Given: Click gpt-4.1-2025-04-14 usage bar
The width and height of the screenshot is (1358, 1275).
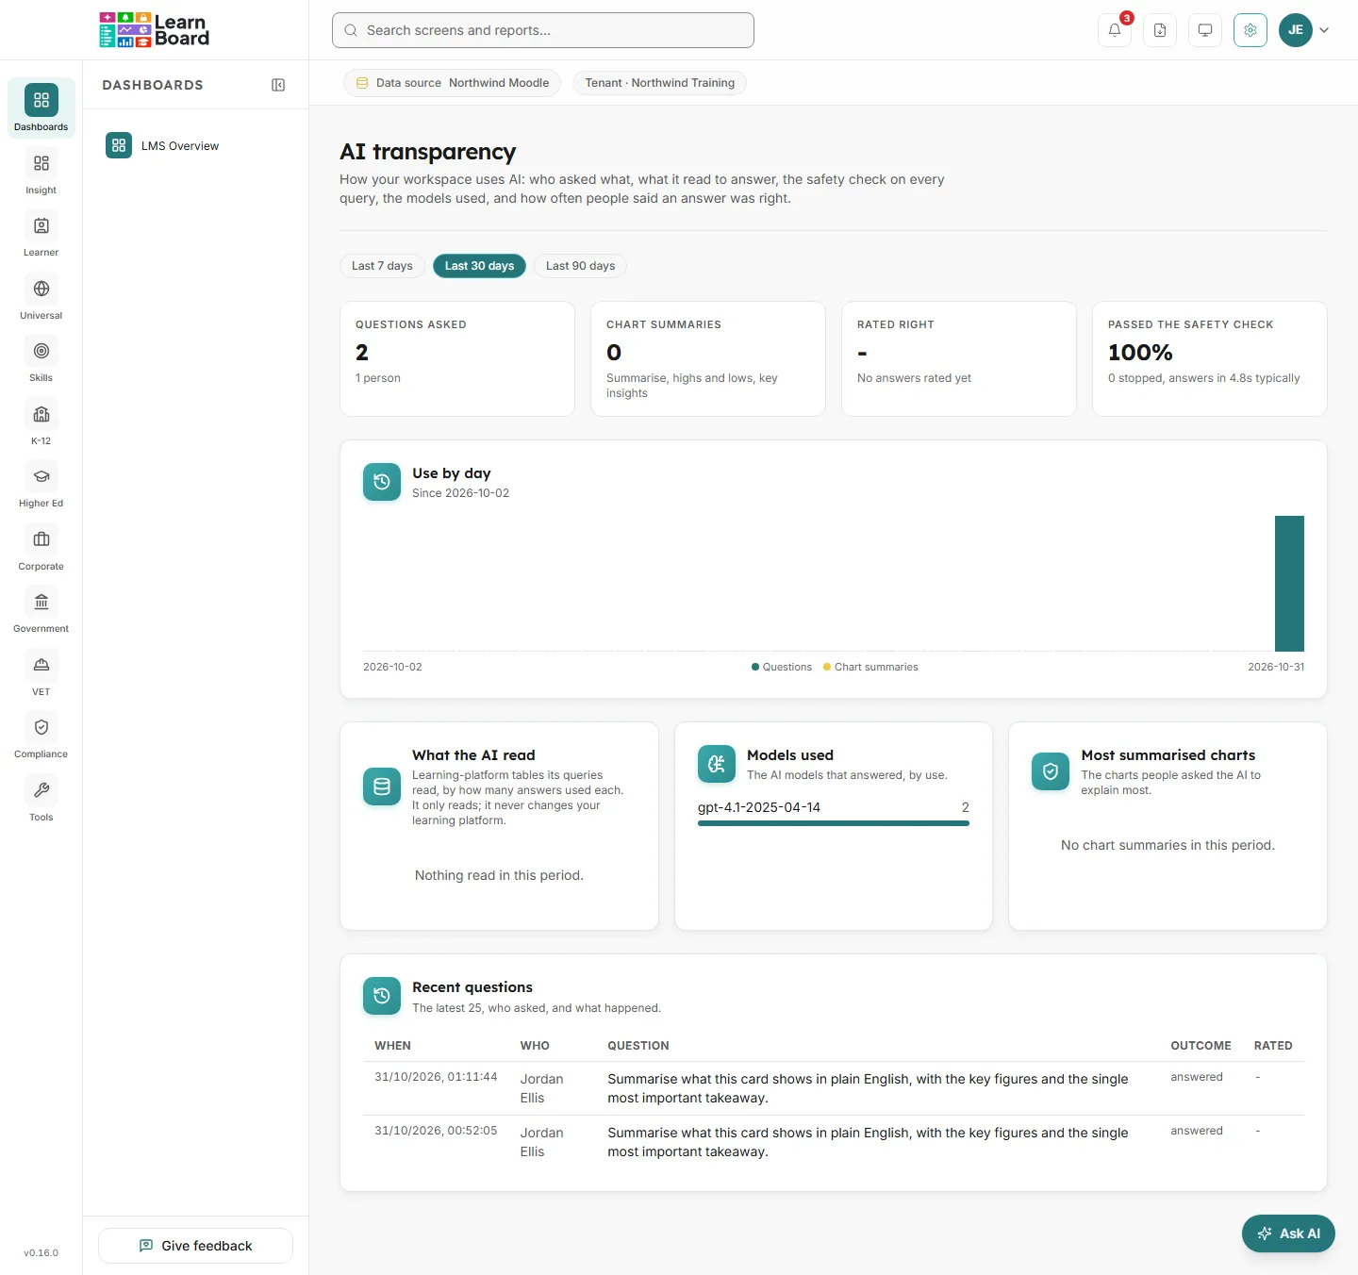Looking at the screenshot, I should click(834, 823).
